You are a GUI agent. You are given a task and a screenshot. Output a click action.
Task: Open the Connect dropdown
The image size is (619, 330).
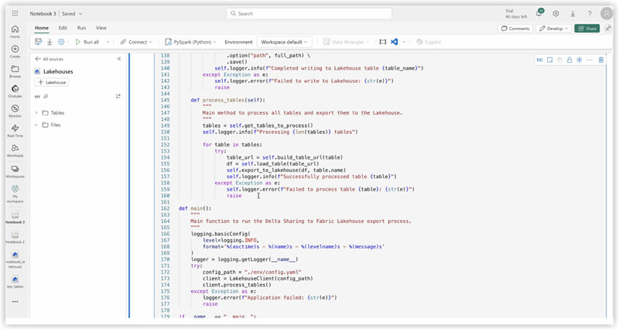click(136, 42)
